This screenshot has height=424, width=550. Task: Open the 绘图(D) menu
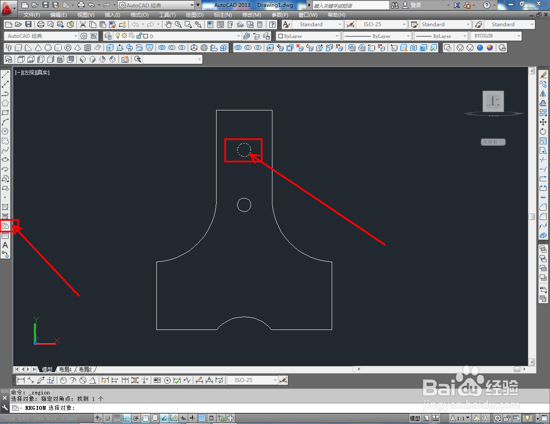[x=195, y=15]
